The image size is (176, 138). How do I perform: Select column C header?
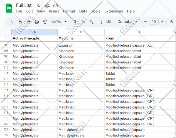tap(140, 32)
